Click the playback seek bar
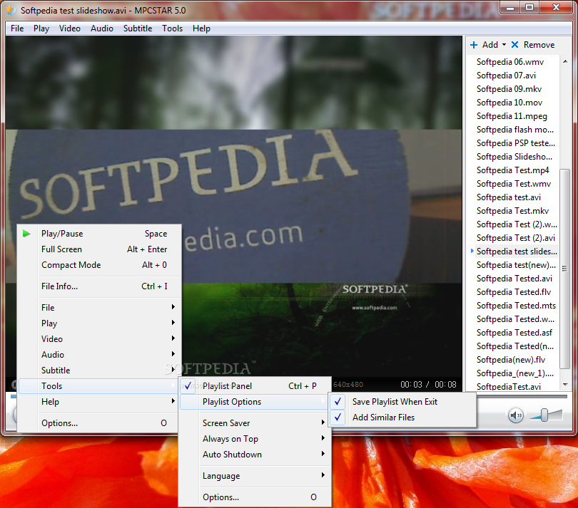Viewport: 578px width, 508px height. pos(288,396)
